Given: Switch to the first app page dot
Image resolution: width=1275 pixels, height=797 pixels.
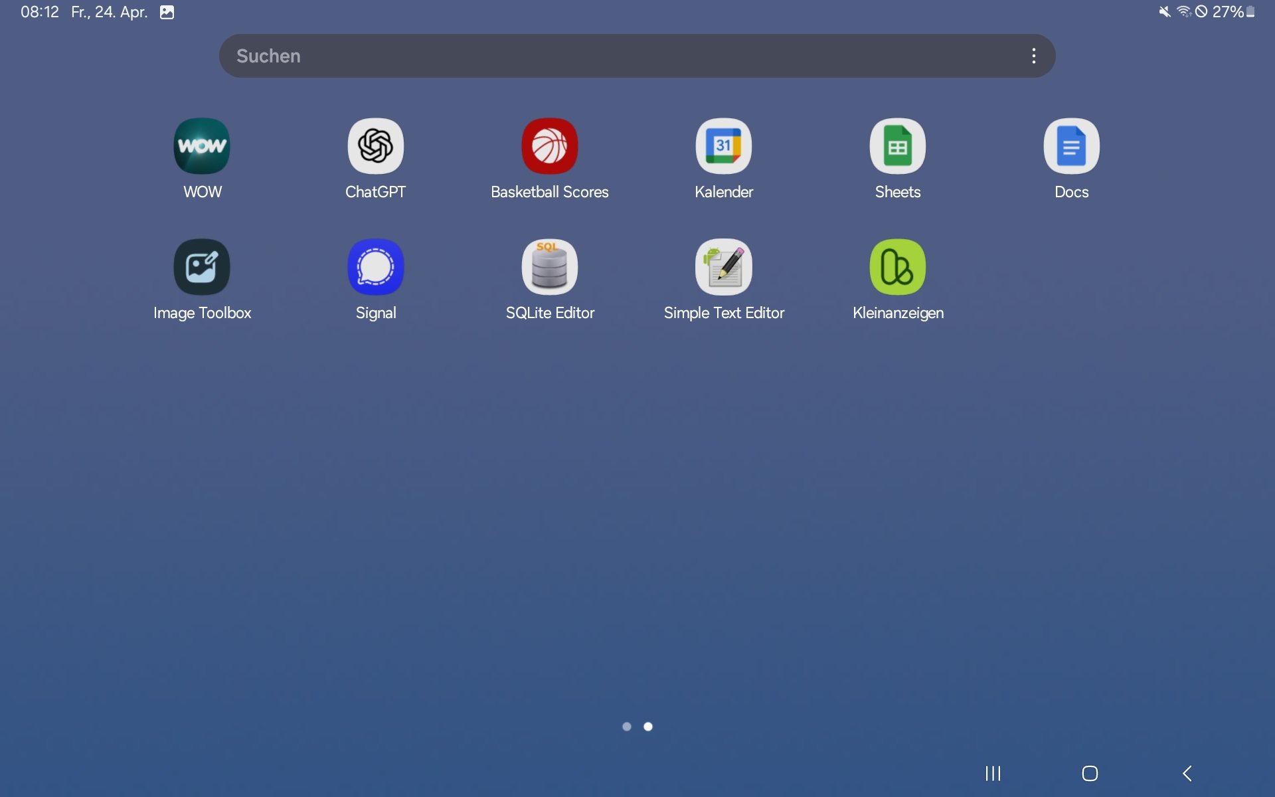Looking at the screenshot, I should click(x=626, y=727).
